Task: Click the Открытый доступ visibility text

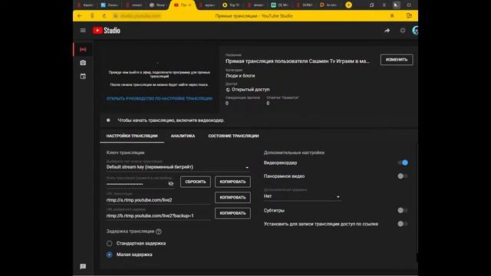Action: pyautogui.click(x=251, y=90)
